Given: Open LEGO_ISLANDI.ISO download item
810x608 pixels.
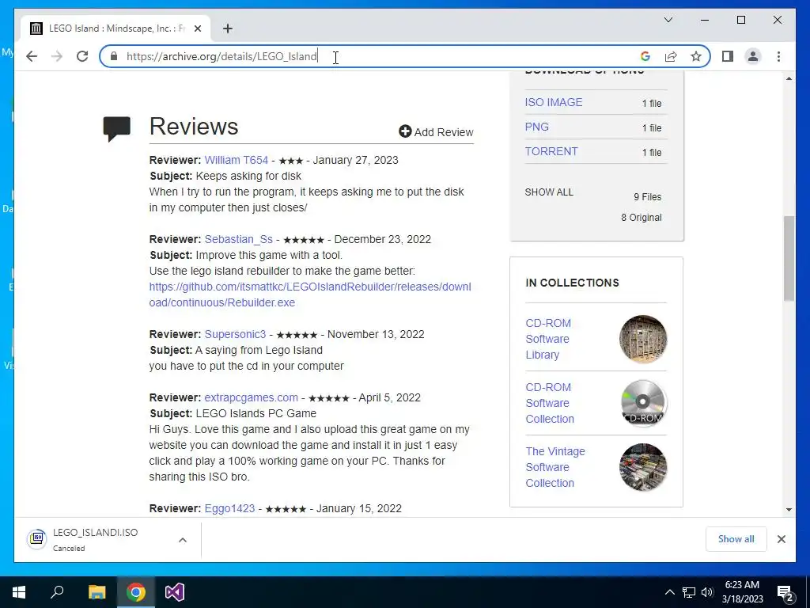Looking at the screenshot, I should click(x=95, y=539).
